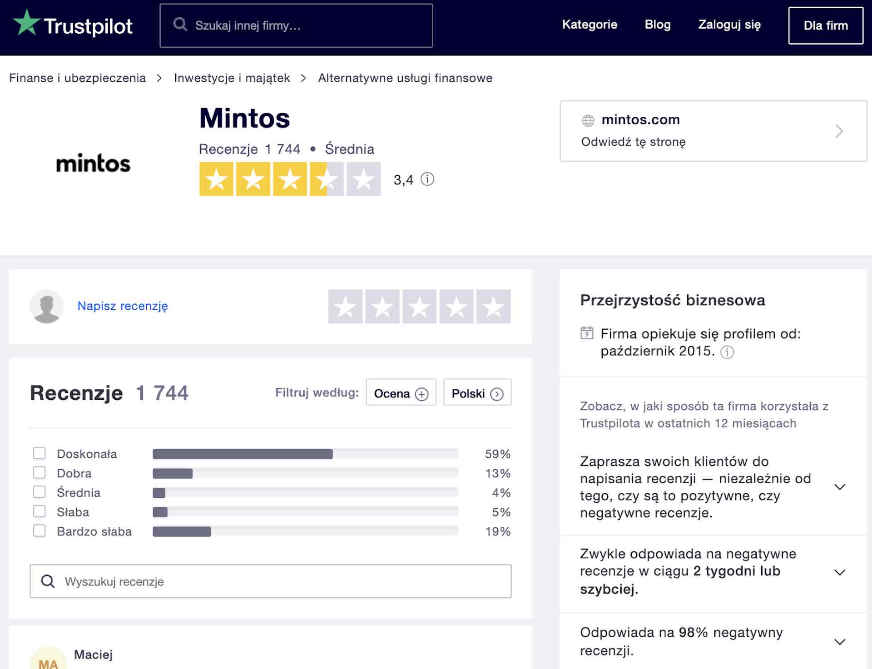Check the Słaba rating filter

(40, 511)
